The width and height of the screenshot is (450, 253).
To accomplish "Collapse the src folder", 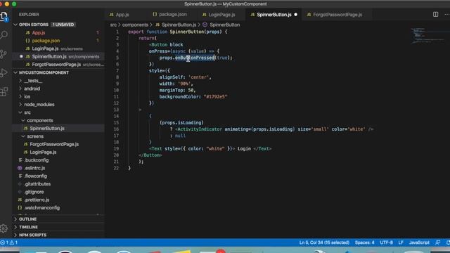I will click(x=27, y=112).
